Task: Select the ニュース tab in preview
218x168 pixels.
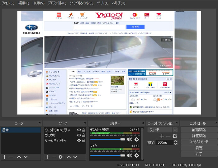Action: [x=72, y=71]
